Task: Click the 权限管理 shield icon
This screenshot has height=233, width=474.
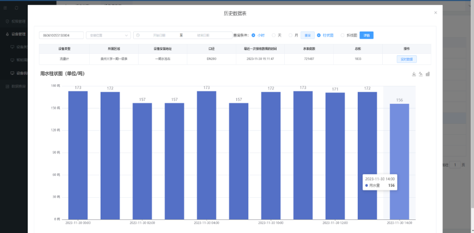Action: pos(7,22)
